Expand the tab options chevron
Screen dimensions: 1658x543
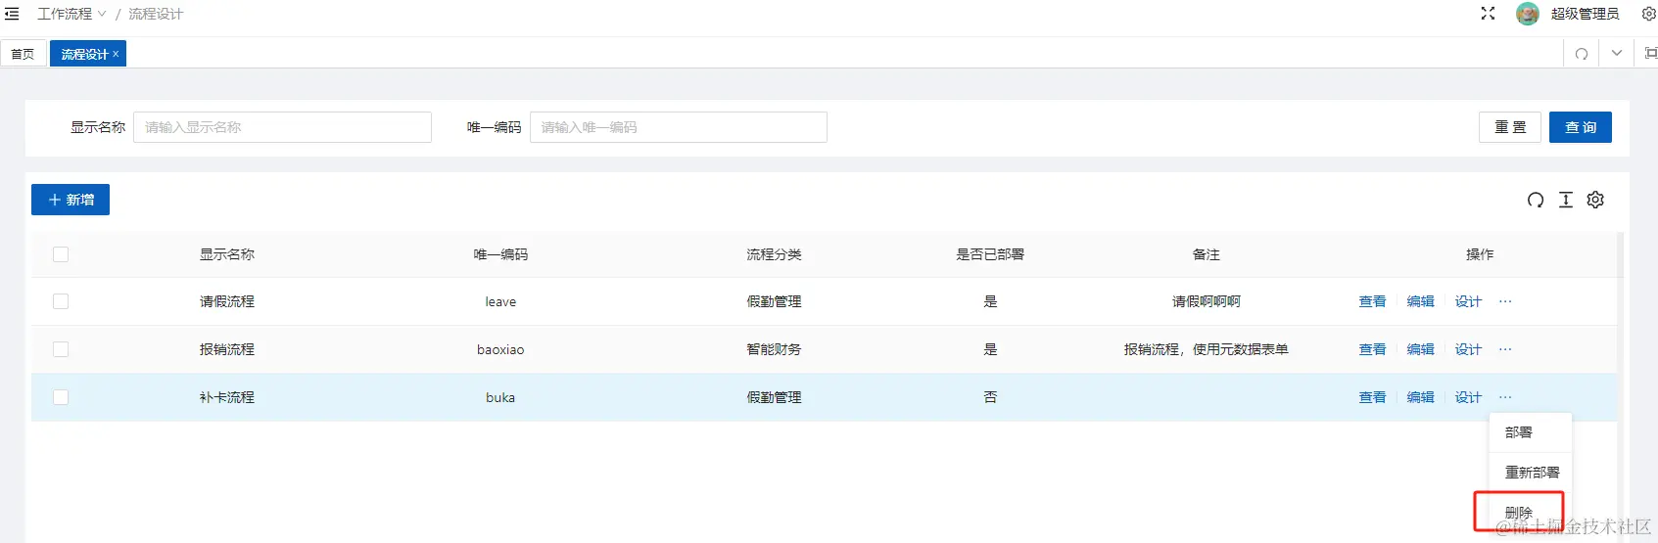(1616, 54)
